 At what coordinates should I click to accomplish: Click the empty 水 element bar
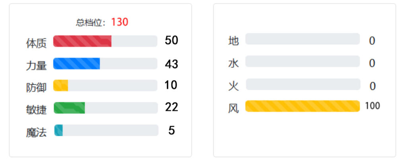pyautogui.click(x=302, y=61)
